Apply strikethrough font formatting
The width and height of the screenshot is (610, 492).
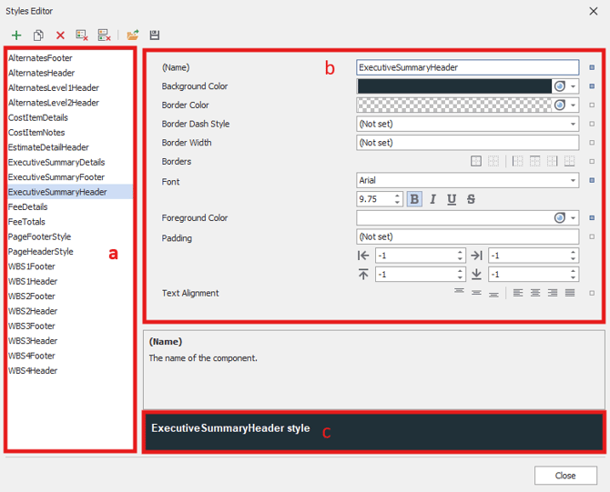coord(471,199)
